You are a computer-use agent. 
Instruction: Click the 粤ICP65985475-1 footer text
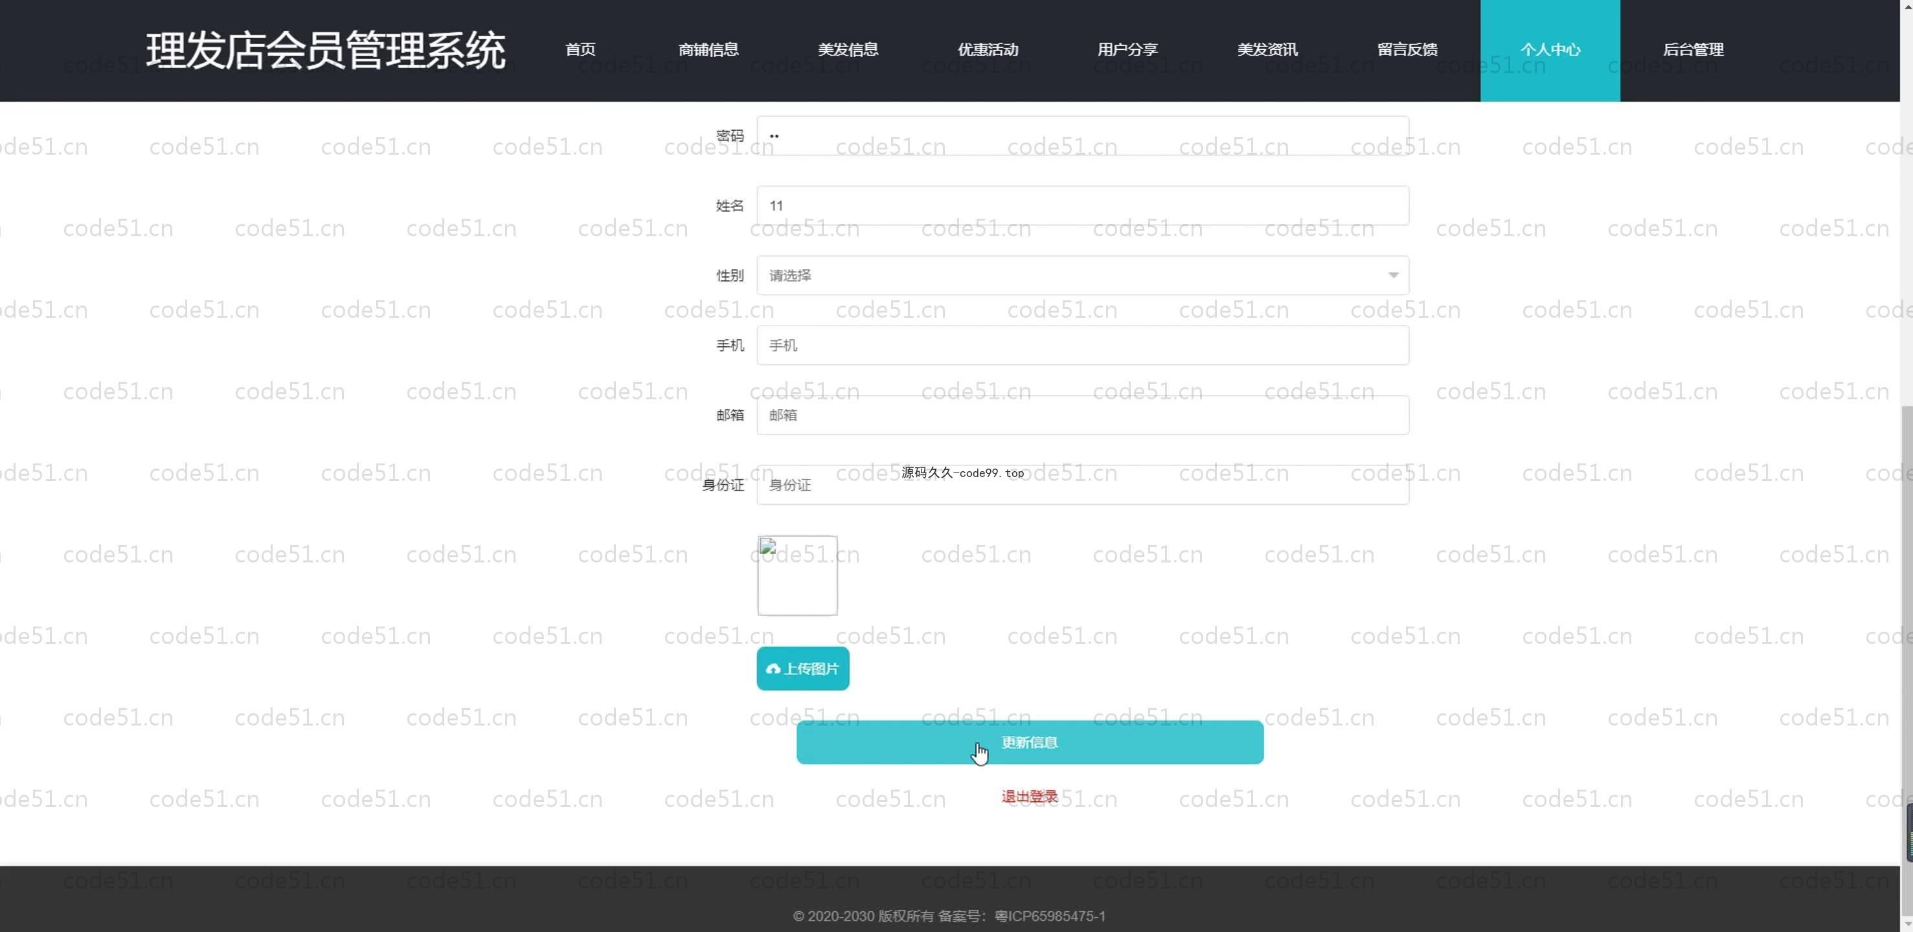1049,916
